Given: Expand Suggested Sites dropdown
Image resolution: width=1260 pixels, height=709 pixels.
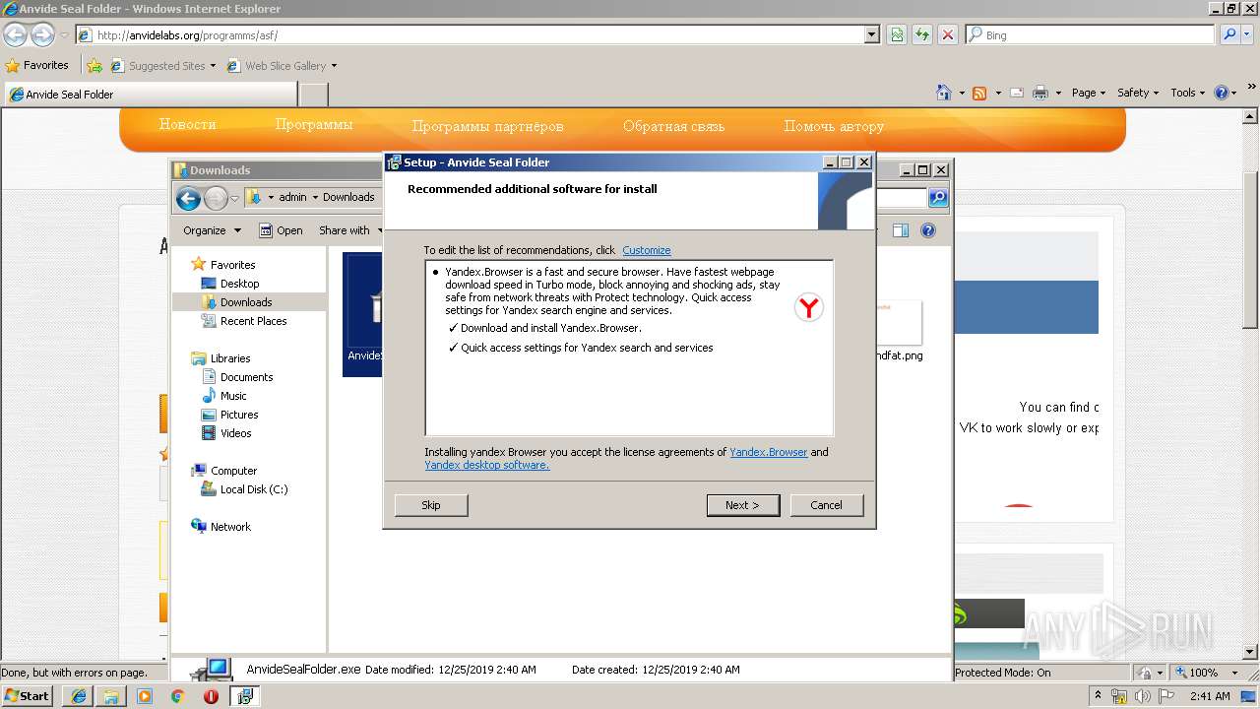Looking at the screenshot, I should 213,66.
